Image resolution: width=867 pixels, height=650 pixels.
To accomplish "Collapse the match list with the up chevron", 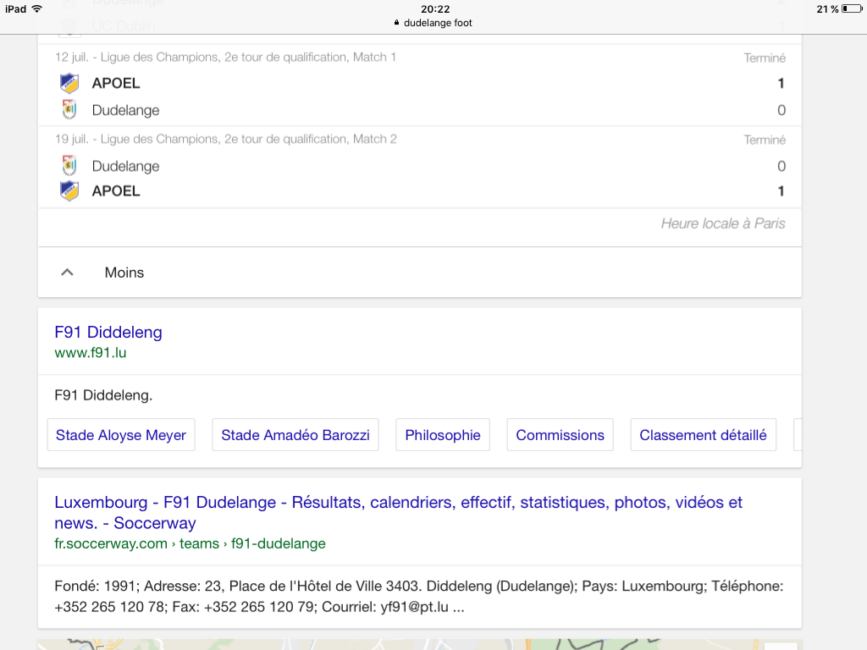I will [x=68, y=273].
